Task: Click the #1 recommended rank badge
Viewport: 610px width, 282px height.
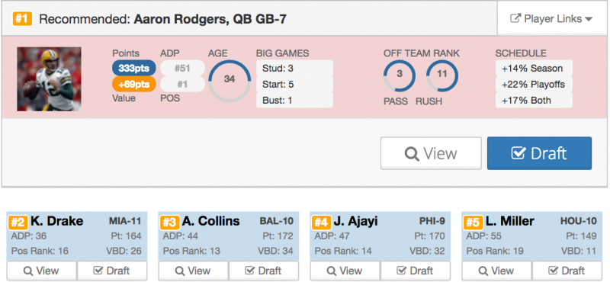Action: click(x=22, y=18)
